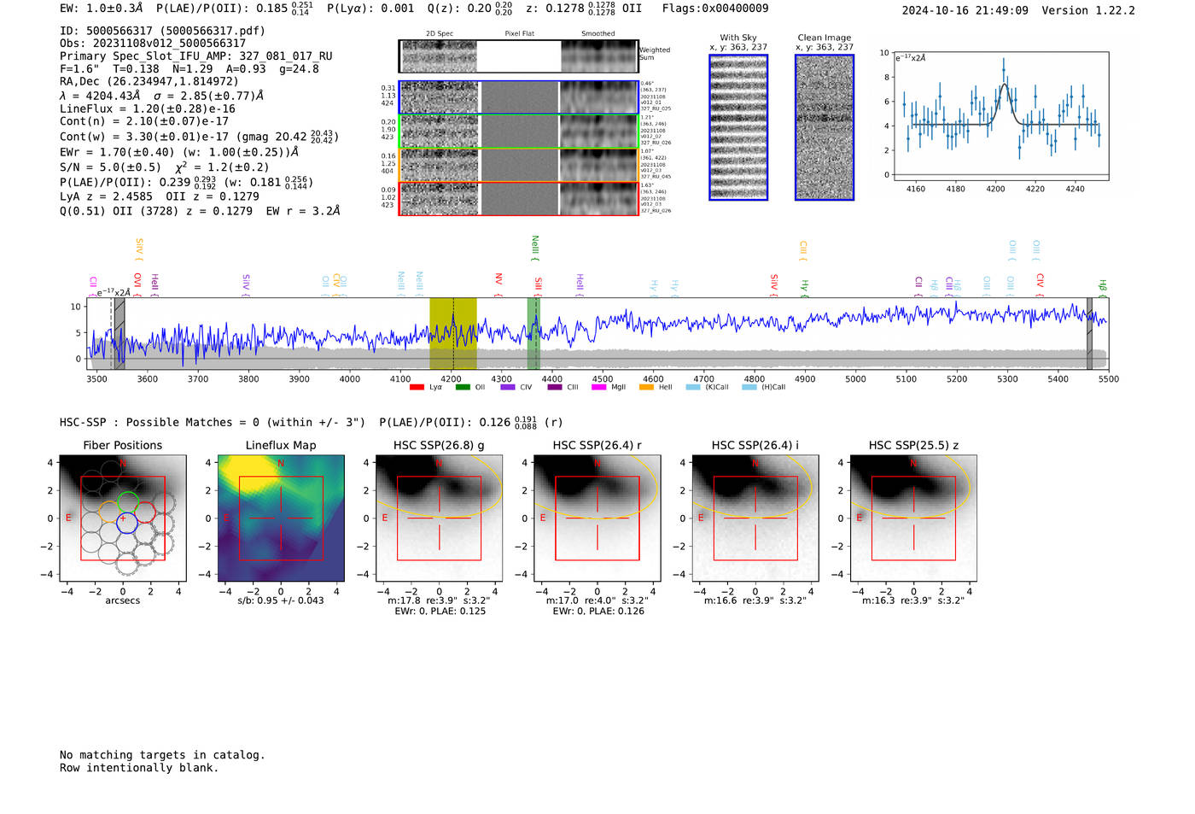Viewport: 1195px width, 814px height.
Task: Click the green fiber circle in Fiber Positions
Action: pyautogui.click(x=128, y=503)
